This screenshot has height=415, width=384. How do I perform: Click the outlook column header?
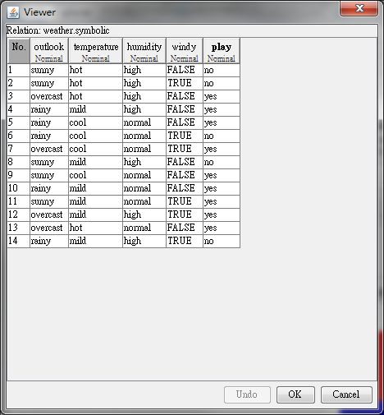(x=49, y=51)
